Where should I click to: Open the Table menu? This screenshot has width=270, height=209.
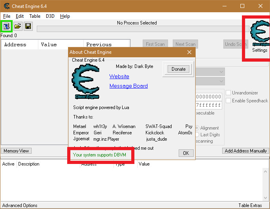pyautogui.click(x=35, y=16)
